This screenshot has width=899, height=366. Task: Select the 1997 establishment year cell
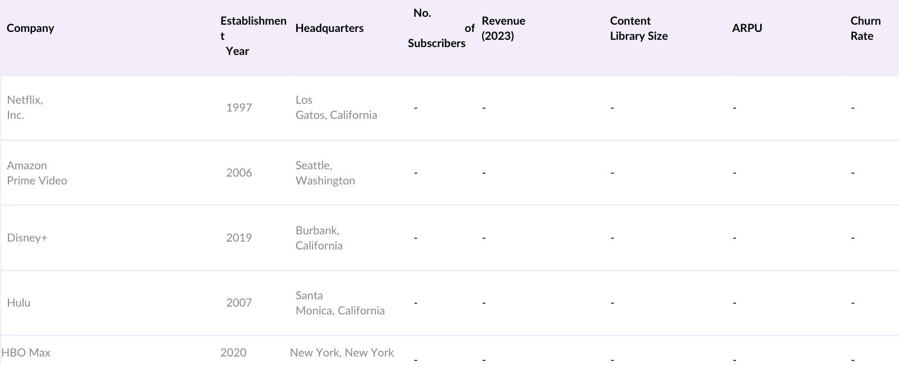tap(239, 108)
